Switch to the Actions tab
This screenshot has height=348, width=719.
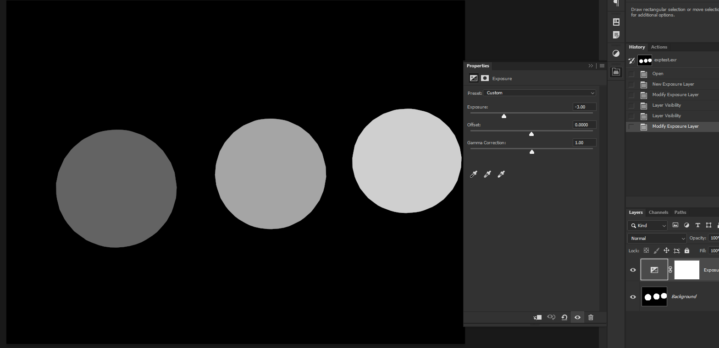pyautogui.click(x=659, y=47)
